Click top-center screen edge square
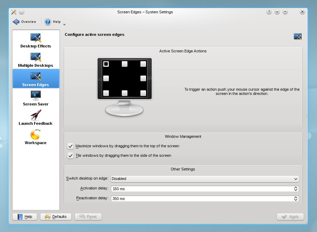 point(124,64)
